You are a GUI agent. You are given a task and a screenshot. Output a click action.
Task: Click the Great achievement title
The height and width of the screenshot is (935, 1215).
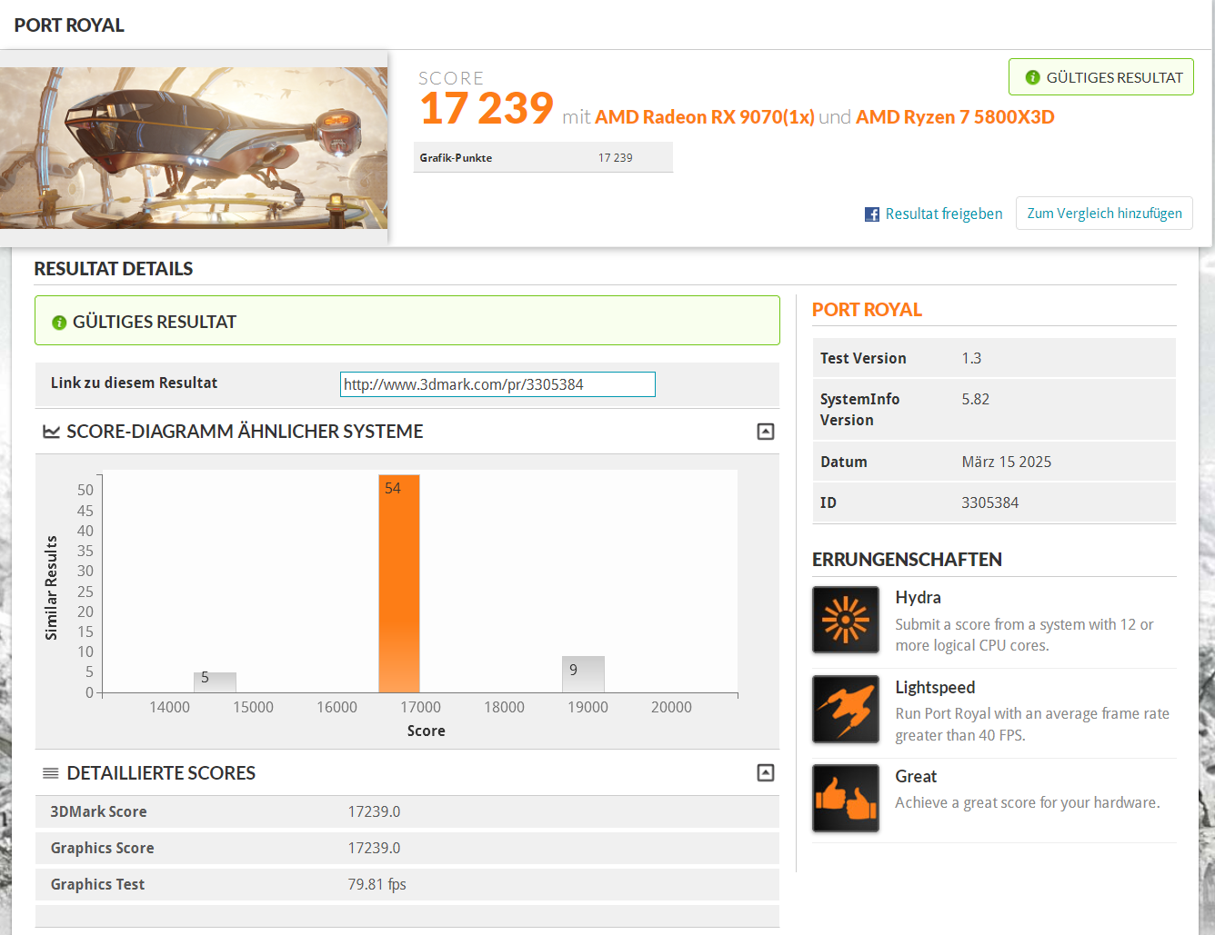916,776
